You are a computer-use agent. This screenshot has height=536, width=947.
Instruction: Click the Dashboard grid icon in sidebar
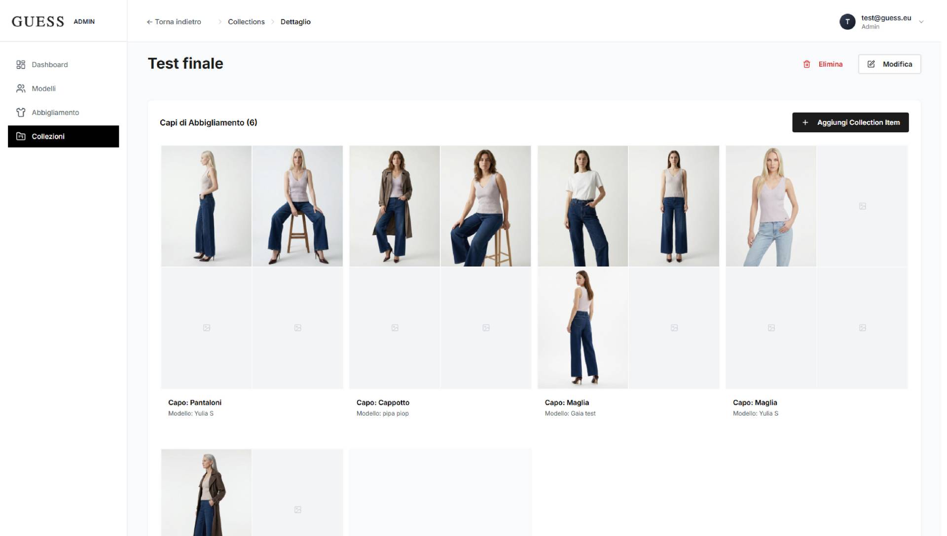[21, 65]
